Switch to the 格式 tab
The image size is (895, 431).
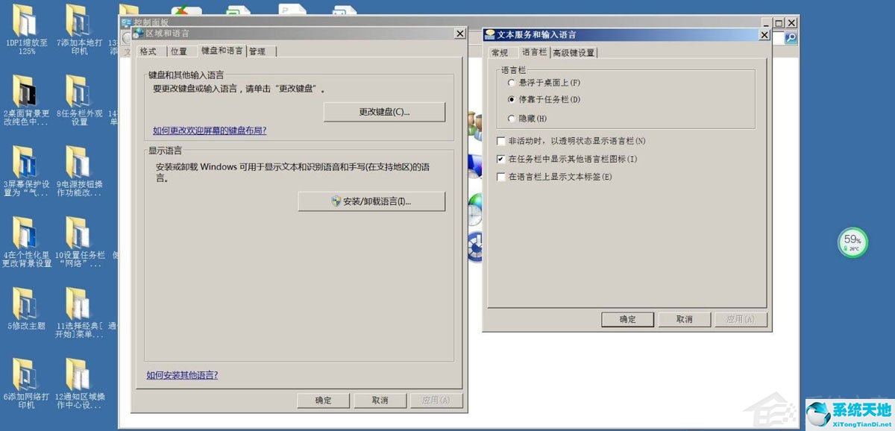[148, 51]
